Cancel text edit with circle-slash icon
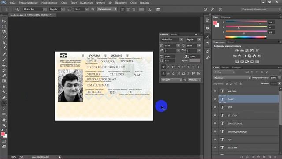The image size is (282, 159). [x=205, y=9]
